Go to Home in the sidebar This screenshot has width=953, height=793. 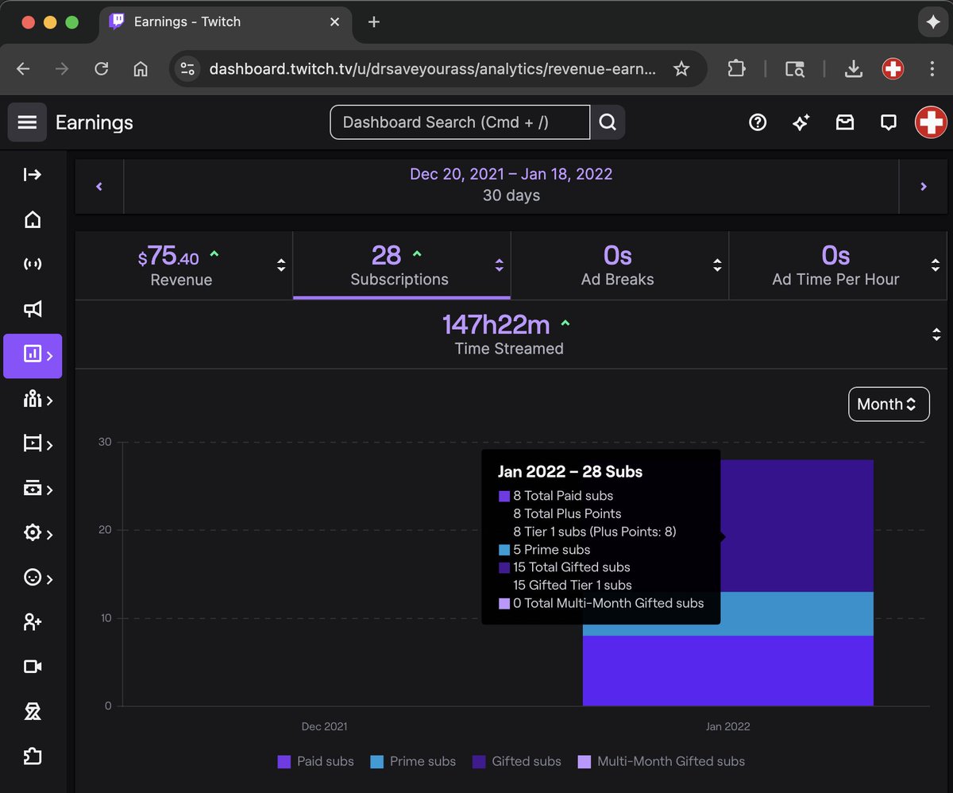(x=33, y=220)
